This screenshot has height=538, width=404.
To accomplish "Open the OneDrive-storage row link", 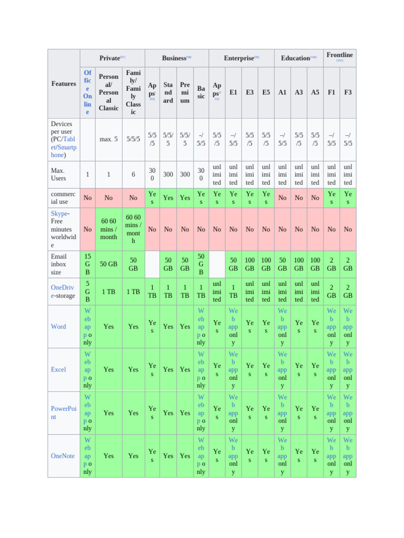I will tap(63, 291).
